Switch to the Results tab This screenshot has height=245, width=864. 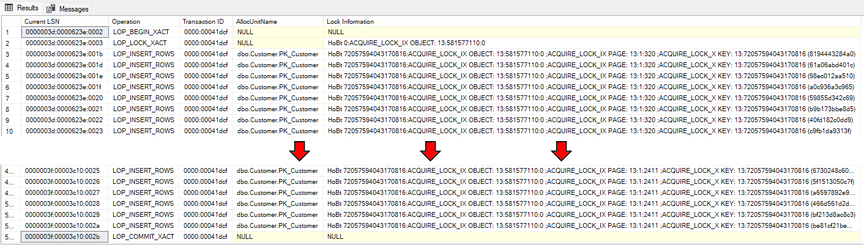pos(21,8)
